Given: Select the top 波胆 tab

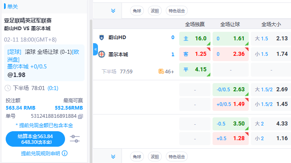Looking at the screenshot, I should click(x=154, y=11).
